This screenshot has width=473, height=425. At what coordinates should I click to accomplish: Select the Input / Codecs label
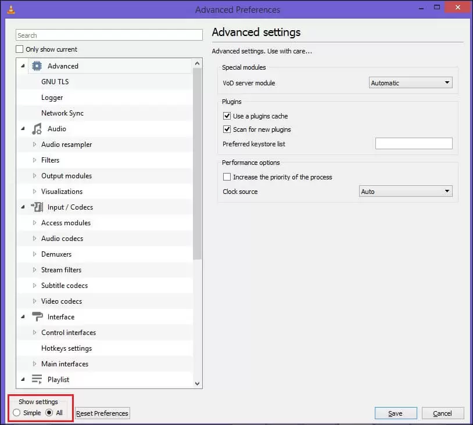tap(70, 207)
